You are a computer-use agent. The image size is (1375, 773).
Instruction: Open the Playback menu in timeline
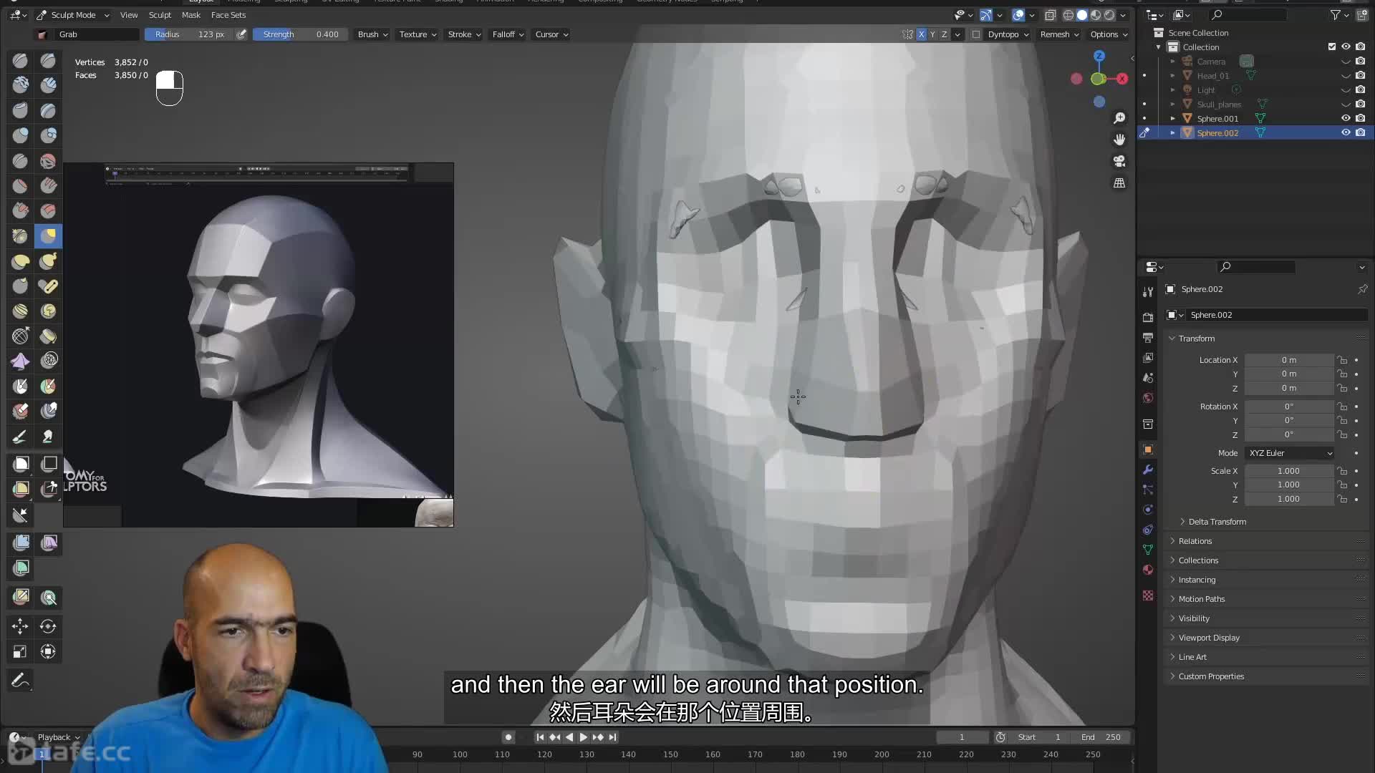59,737
